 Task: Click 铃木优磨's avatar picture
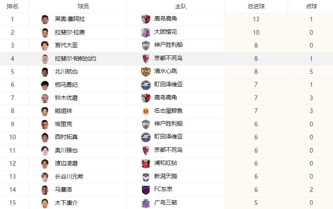(x=45, y=98)
